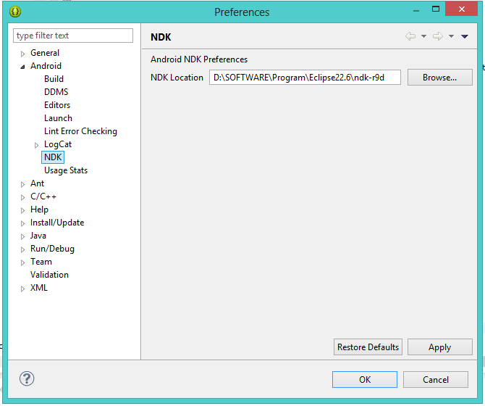The height and width of the screenshot is (406, 485).
Task: Expand the XML tree node
Action: click(x=22, y=289)
